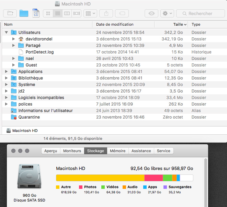Click the pink Photos storage bar segment

[x=154, y=178]
